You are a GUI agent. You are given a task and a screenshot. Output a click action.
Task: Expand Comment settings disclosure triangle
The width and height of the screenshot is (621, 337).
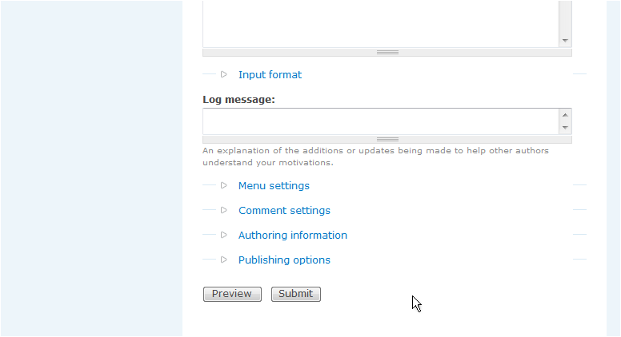pyautogui.click(x=224, y=210)
